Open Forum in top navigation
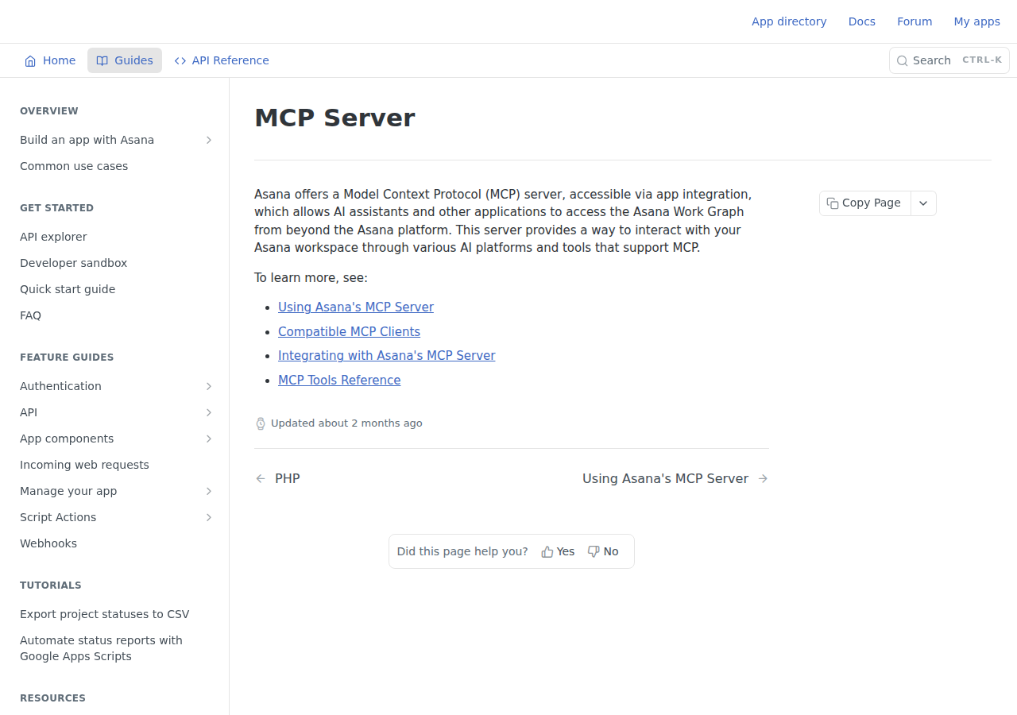 point(915,21)
